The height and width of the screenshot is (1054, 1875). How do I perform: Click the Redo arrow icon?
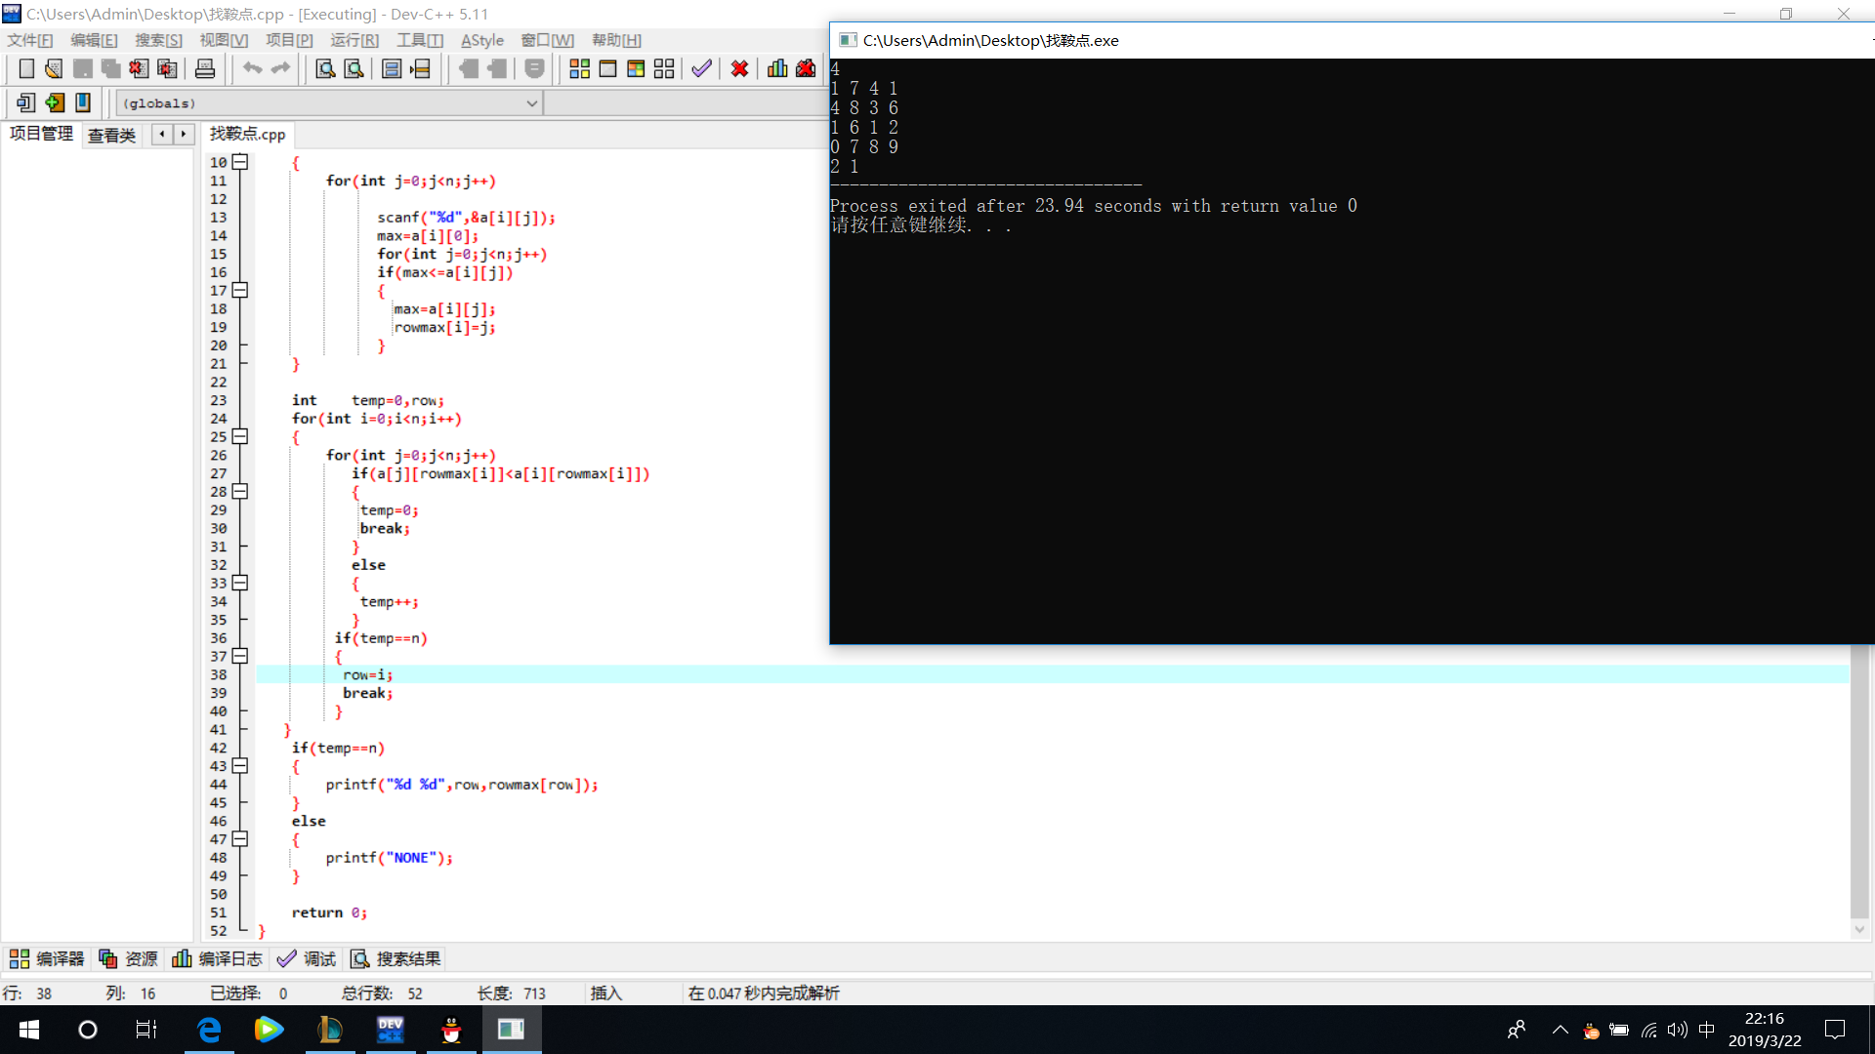(x=280, y=68)
